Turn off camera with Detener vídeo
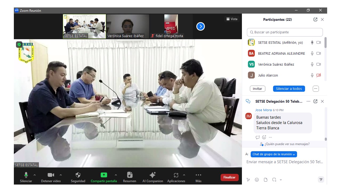Viewport: 341px width, 192px height. [51, 175]
